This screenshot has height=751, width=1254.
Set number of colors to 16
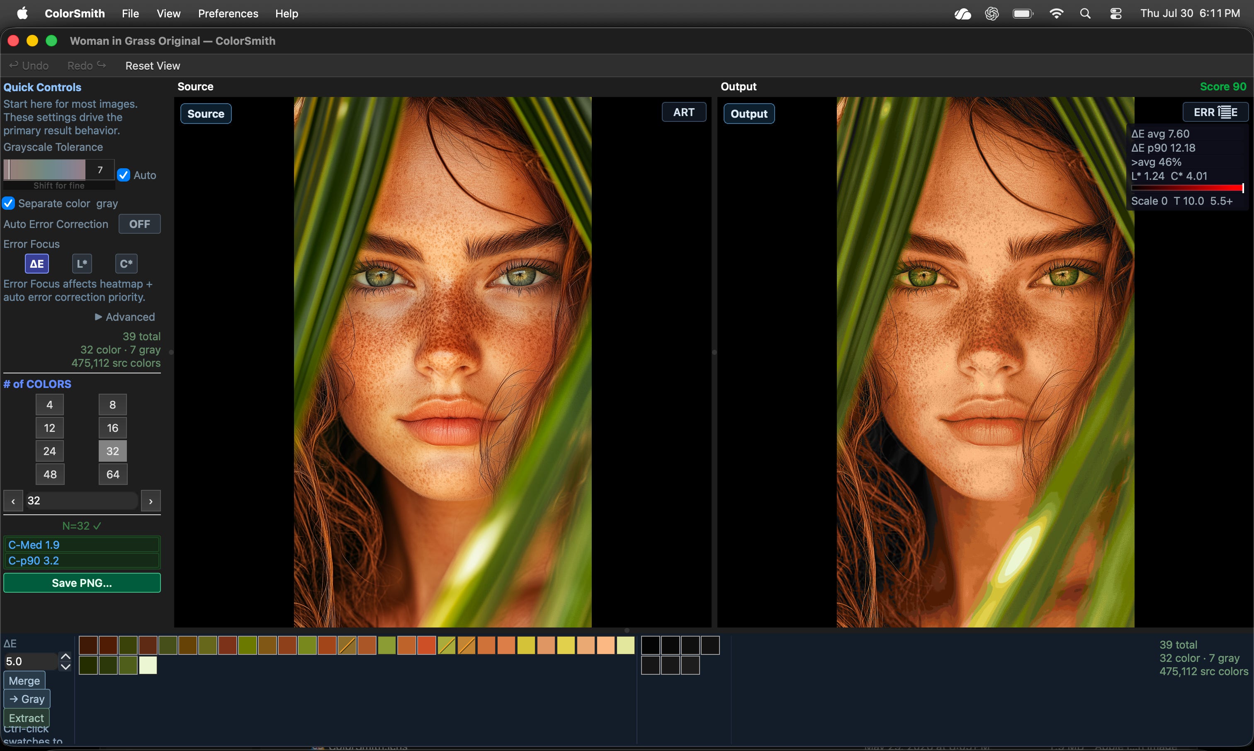113,428
